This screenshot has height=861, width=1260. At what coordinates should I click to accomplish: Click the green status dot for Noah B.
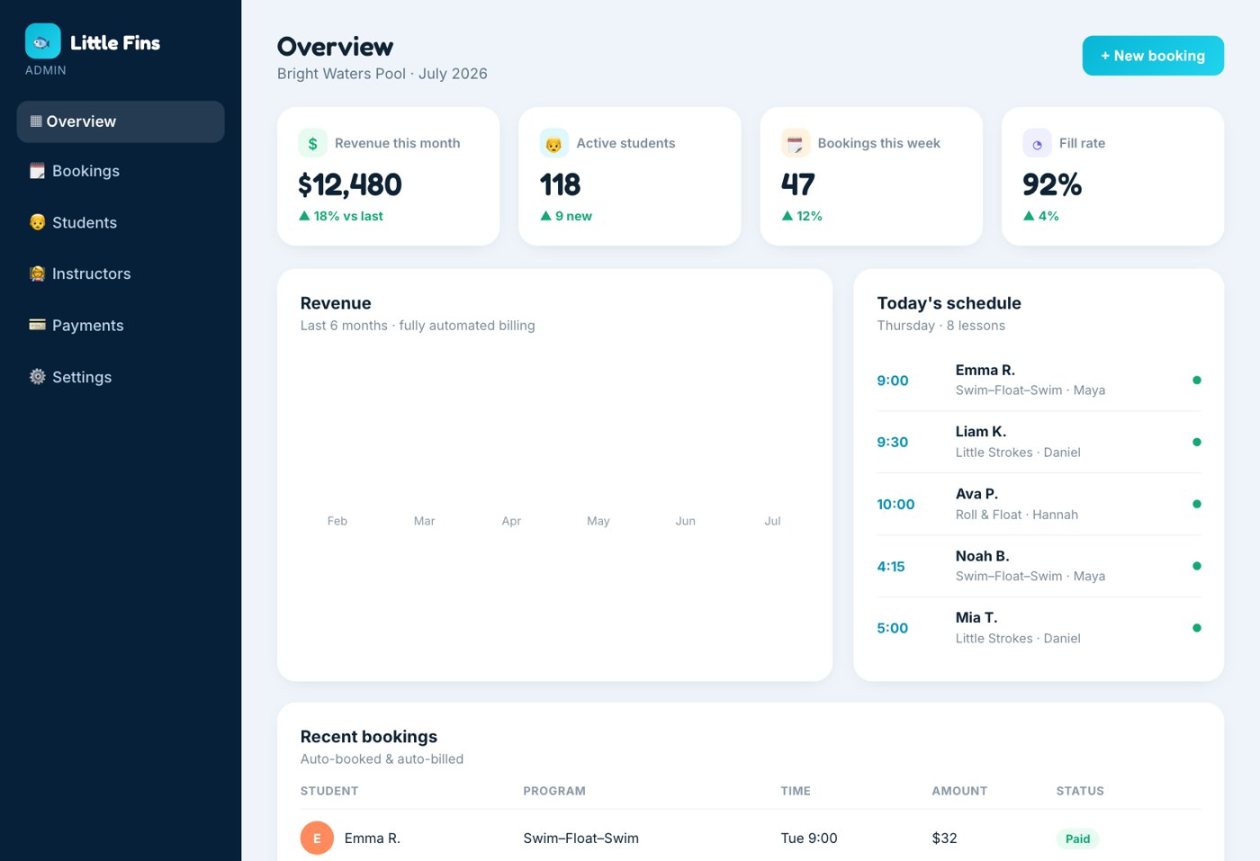click(1196, 567)
